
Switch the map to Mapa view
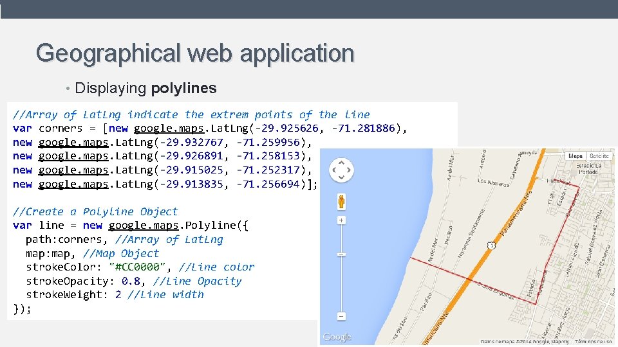pyautogui.click(x=575, y=156)
